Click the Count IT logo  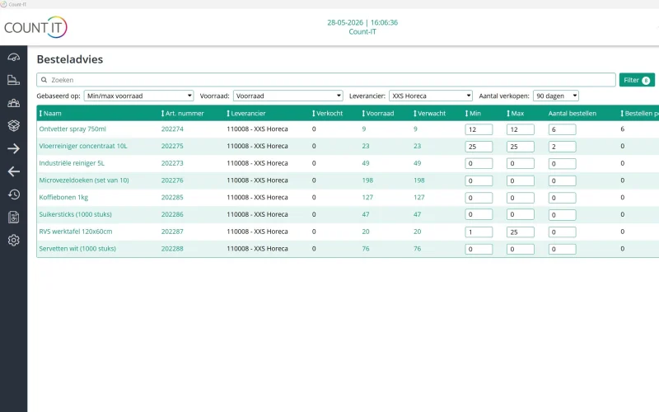pyautogui.click(x=35, y=27)
